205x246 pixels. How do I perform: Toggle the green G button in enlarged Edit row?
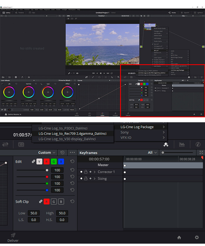point(54,161)
